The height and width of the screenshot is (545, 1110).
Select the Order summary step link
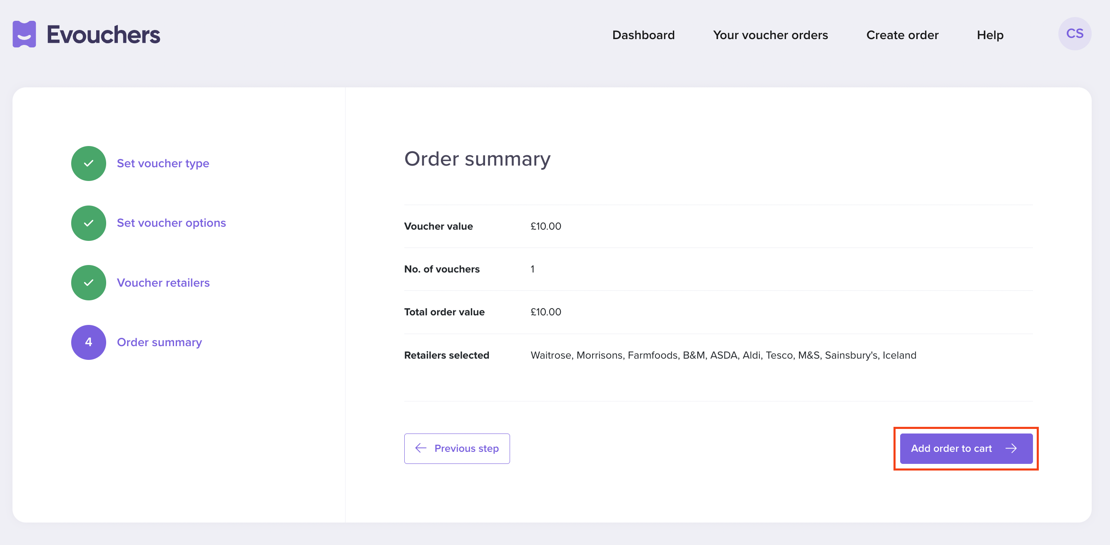159,342
